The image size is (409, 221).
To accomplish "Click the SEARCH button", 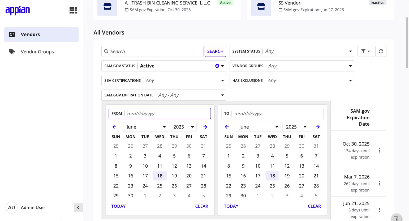I will pyautogui.click(x=215, y=51).
